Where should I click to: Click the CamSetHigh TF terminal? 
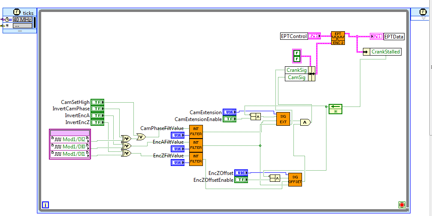click(x=97, y=102)
